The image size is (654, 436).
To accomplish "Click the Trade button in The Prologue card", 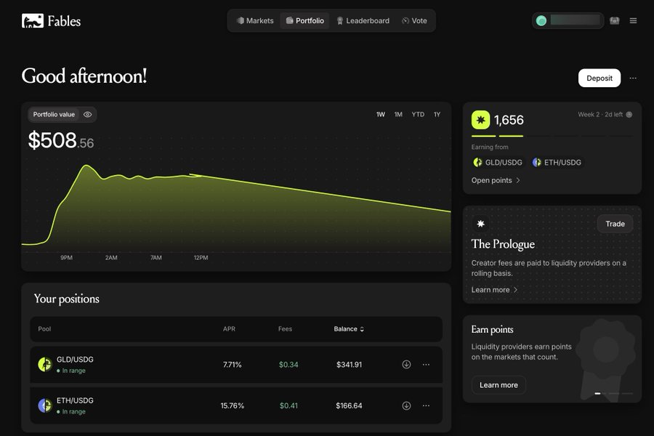I will coord(615,224).
